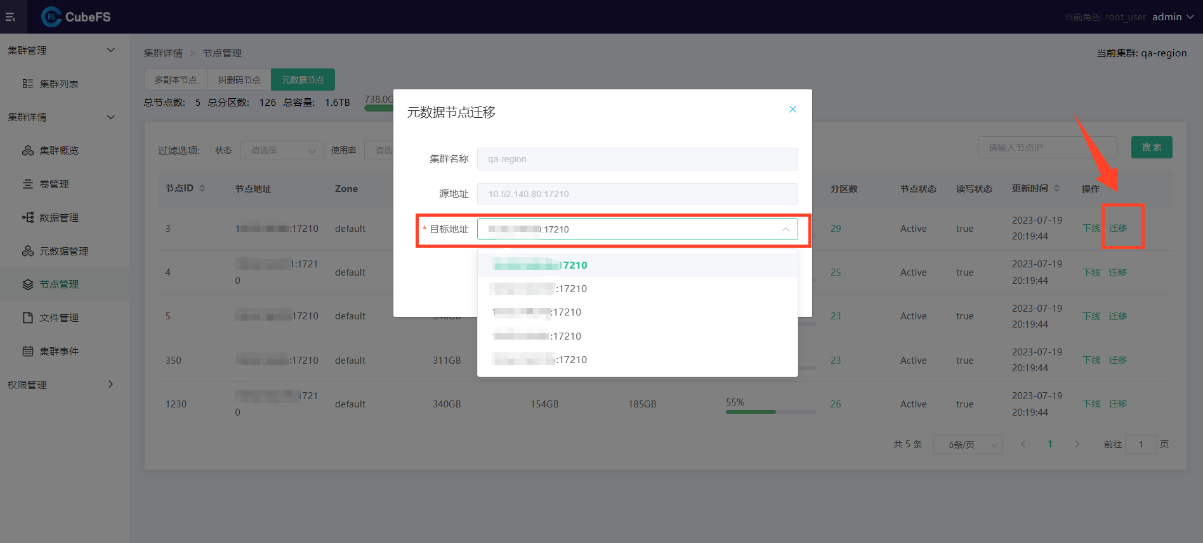The image size is (1203, 543).
Task: Click the CubeFS logo icon
Action: 51,17
